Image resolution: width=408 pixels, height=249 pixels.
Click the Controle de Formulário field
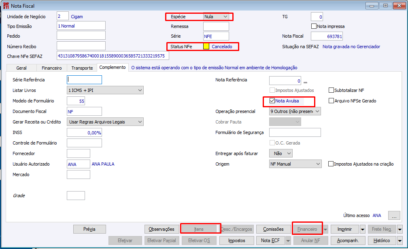(x=84, y=143)
